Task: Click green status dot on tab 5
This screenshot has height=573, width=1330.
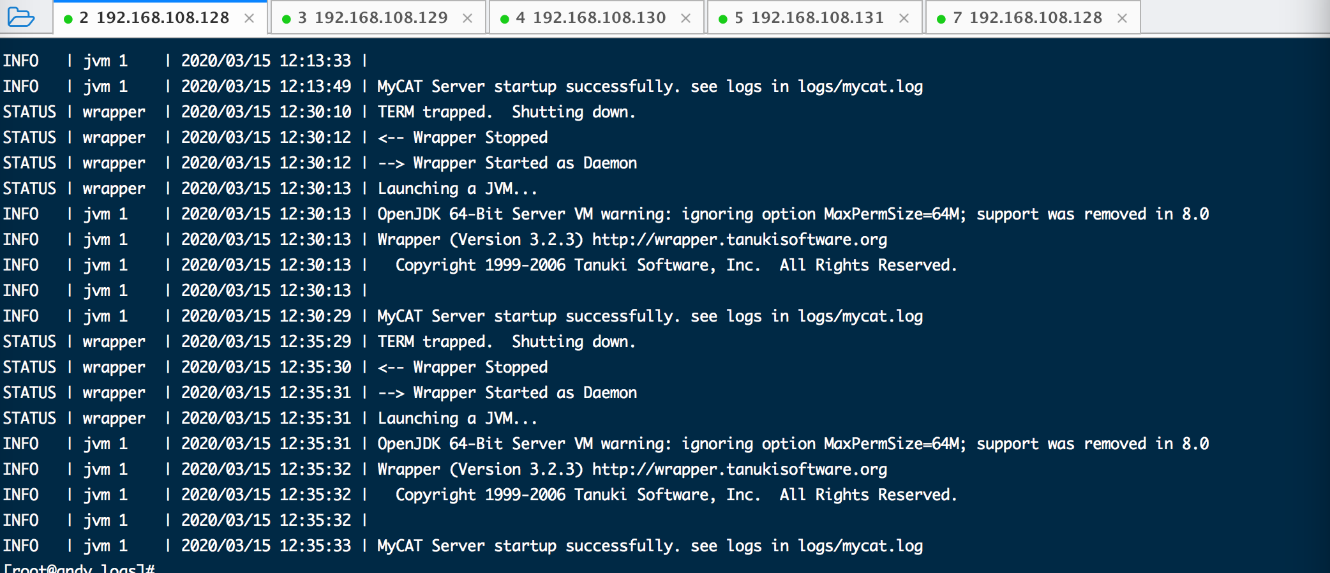Action: point(723,19)
